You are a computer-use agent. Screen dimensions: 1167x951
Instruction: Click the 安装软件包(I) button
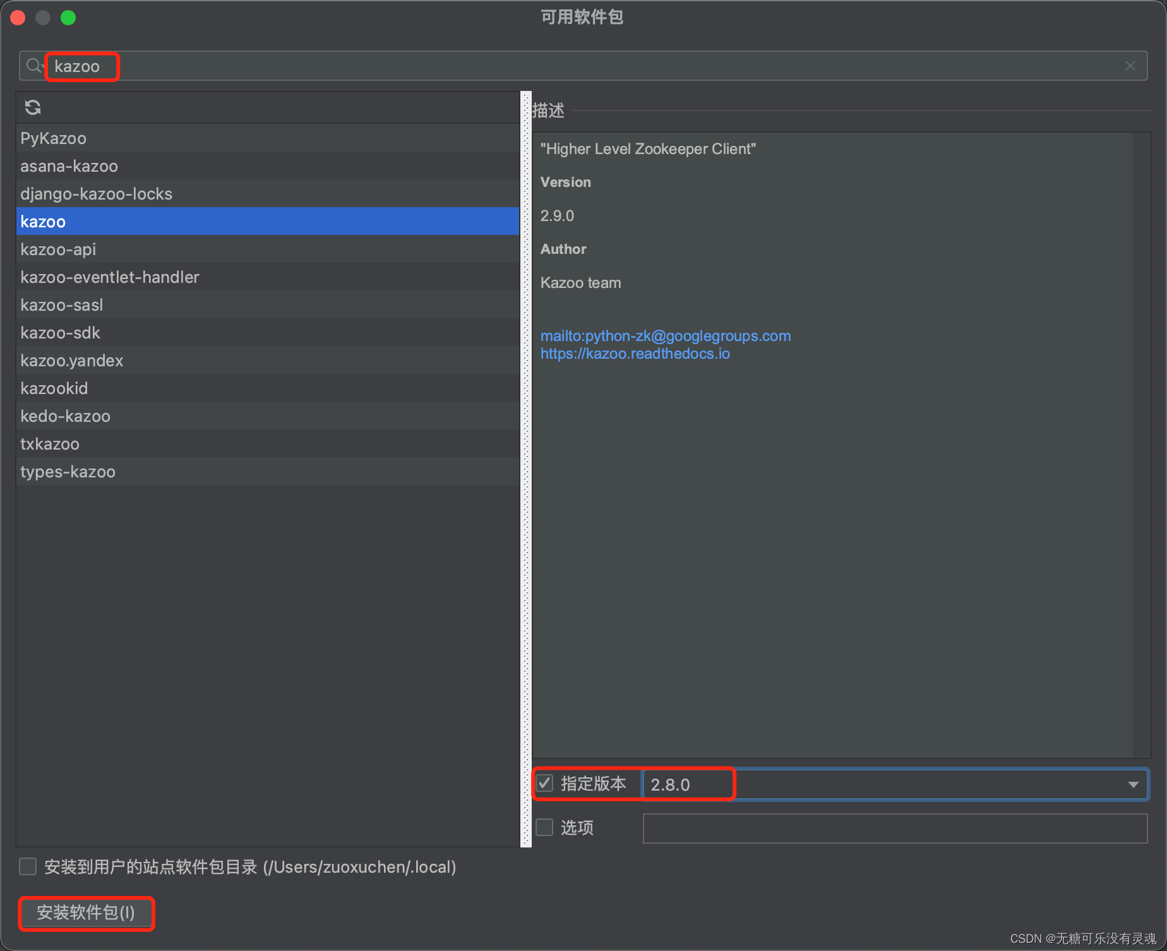86,912
